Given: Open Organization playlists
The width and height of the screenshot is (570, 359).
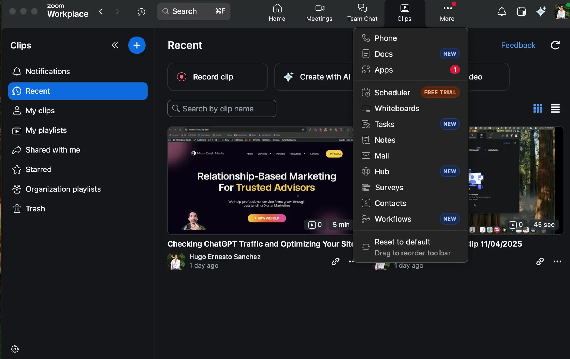Looking at the screenshot, I should coord(78,189).
